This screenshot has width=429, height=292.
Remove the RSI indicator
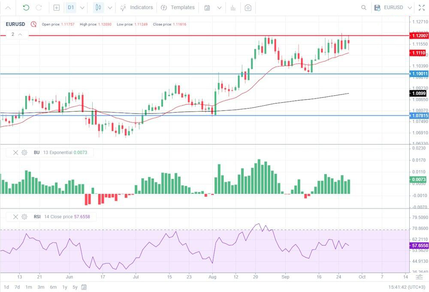(15, 217)
